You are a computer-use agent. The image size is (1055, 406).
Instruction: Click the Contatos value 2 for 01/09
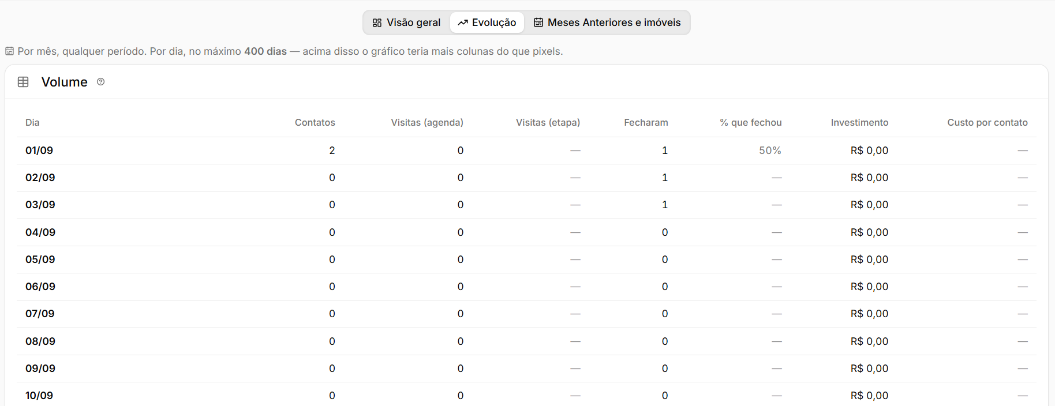[x=332, y=151]
